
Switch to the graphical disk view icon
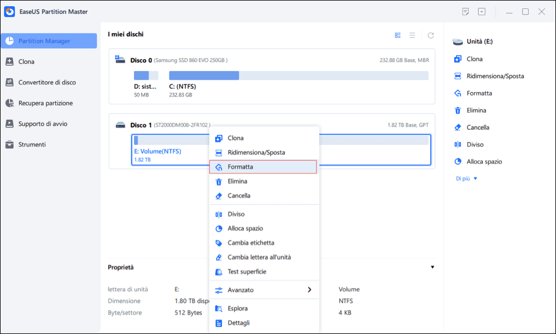[x=398, y=36]
